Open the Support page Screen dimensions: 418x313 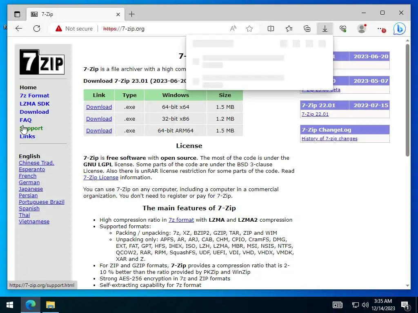pos(31,128)
